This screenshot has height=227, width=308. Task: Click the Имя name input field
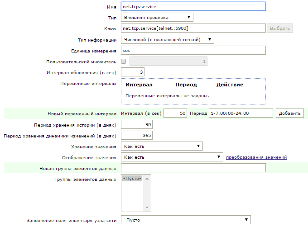coord(193,7)
